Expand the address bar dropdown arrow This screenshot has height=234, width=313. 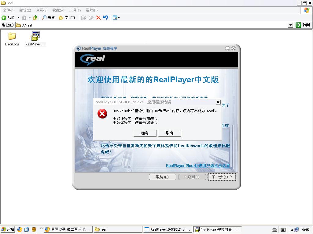click(291, 25)
